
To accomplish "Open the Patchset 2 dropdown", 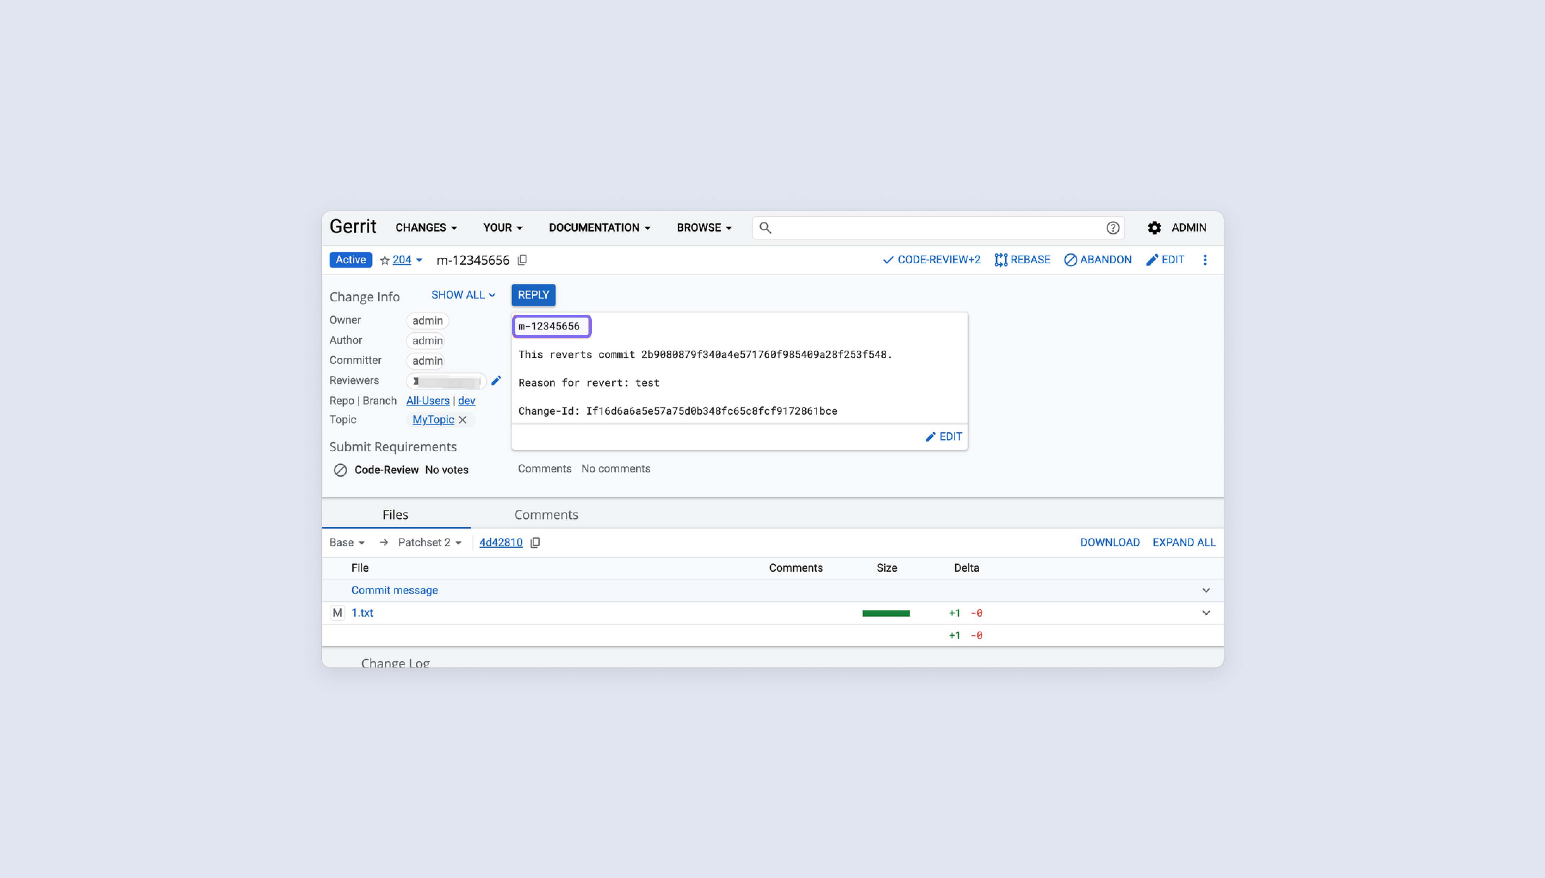I will click(429, 543).
